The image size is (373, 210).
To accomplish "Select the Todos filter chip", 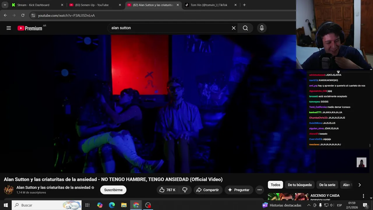I will (x=275, y=185).
